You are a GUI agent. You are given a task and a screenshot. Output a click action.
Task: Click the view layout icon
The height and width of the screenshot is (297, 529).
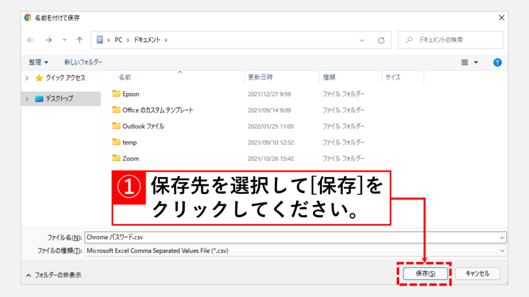pos(464,62)
